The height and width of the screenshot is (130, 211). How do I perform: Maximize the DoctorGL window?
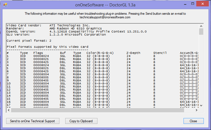point(193,4)
